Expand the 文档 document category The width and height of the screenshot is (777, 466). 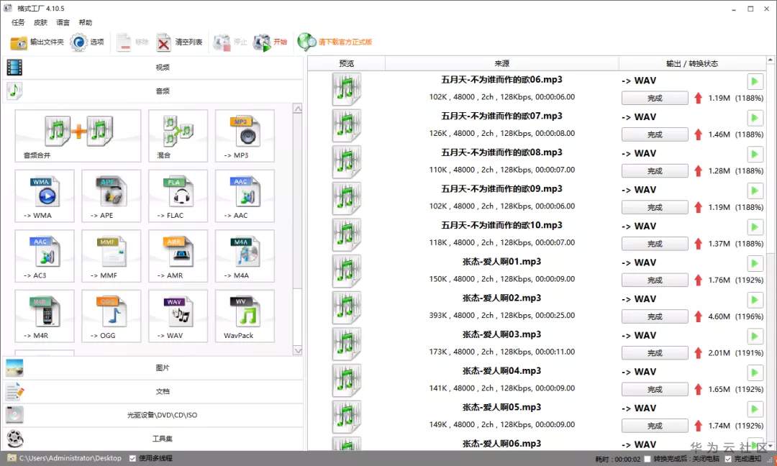pos(153,391)
